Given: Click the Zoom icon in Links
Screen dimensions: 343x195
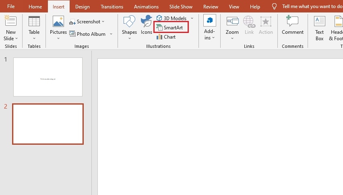Looking at the screenshot, I should point(232,21).
